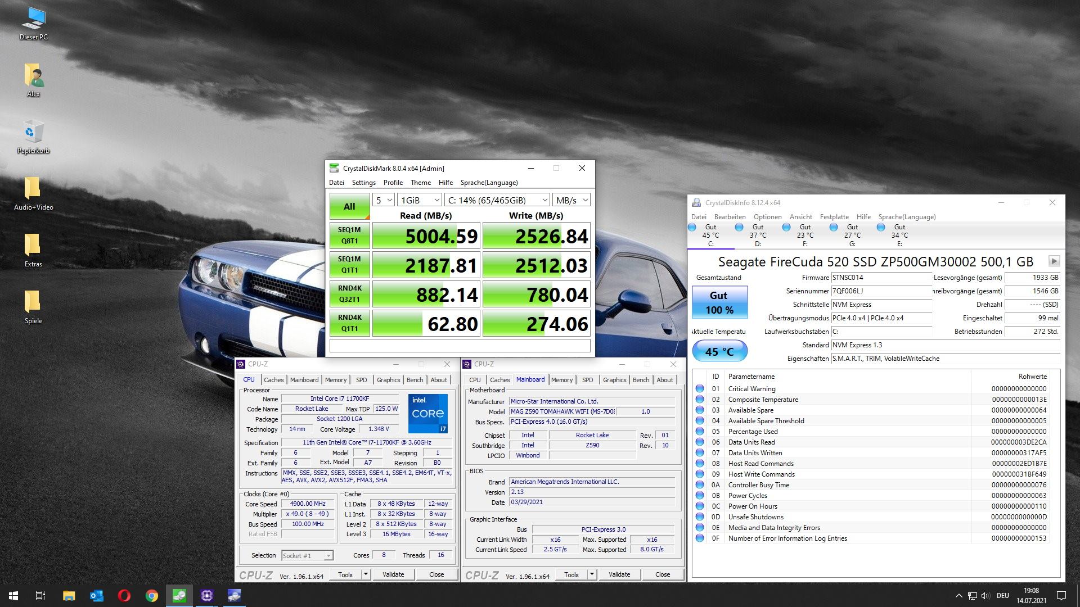Open the Extras desktop folder
This screenshot has width=1080, height=607.
point(33,250)
